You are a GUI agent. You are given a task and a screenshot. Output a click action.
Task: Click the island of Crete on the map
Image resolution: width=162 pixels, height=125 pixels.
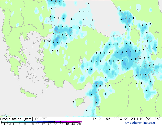pos(28,93)
